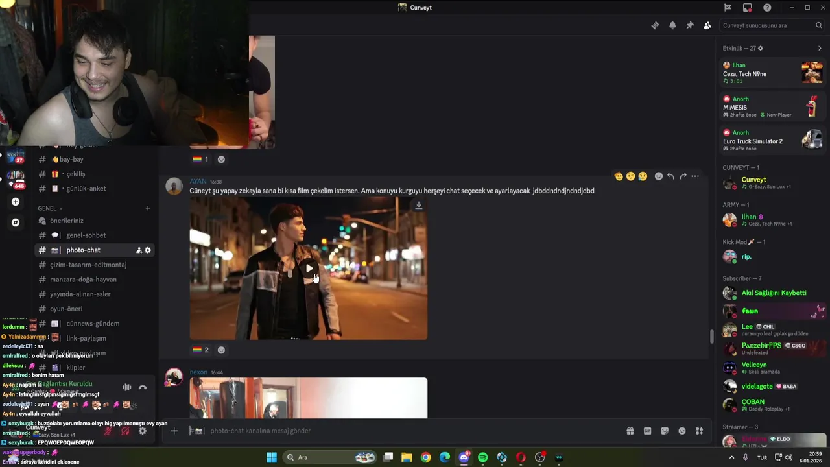
Task: Toggle noise suppression waveform icon
Action: (x=127, y=387)
